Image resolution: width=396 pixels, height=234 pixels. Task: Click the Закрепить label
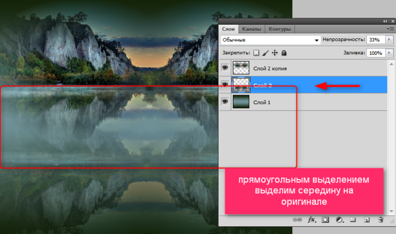pyautogui.click(x=236, y=53)
